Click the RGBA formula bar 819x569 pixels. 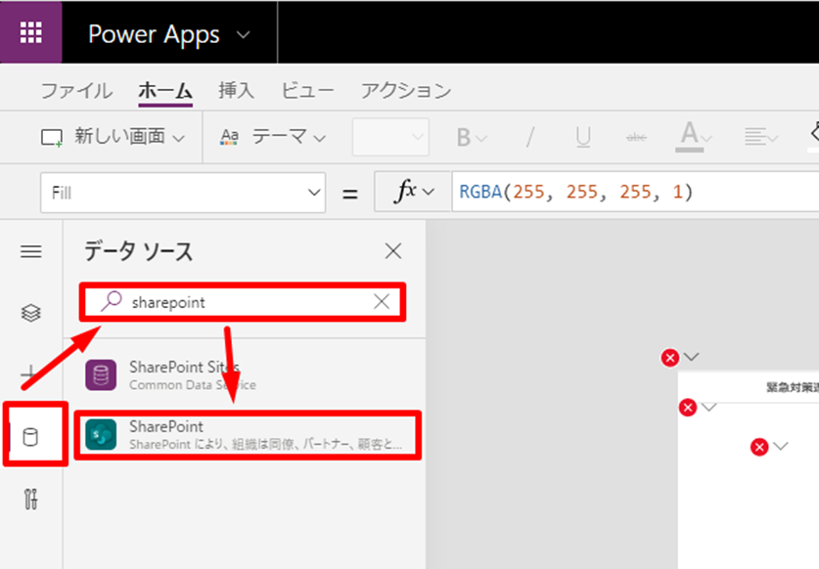pyautogui.click(x=635, y=192)
